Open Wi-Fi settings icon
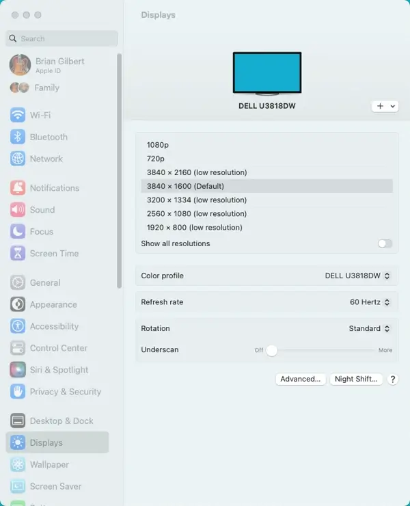Image resolution: width=410 pixels, height=506 pixels. [17, 115]
